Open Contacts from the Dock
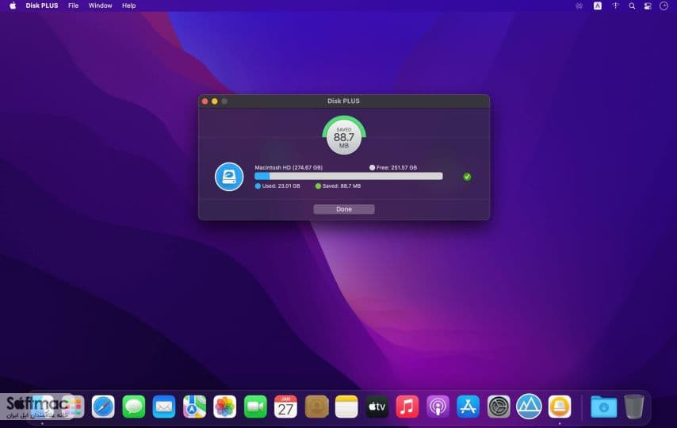Viewport: 677px width, 428px height. [316, 407]
